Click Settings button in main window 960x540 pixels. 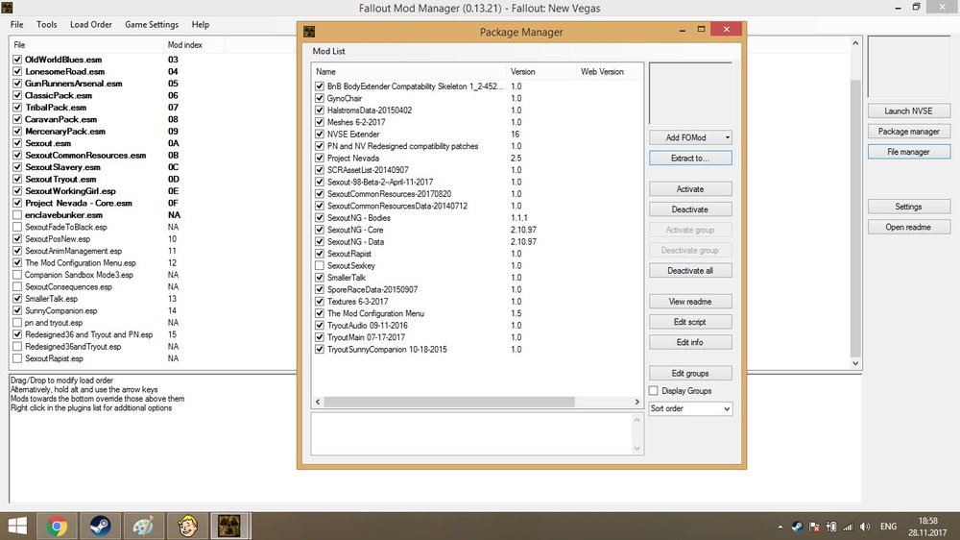coord(908,207)
